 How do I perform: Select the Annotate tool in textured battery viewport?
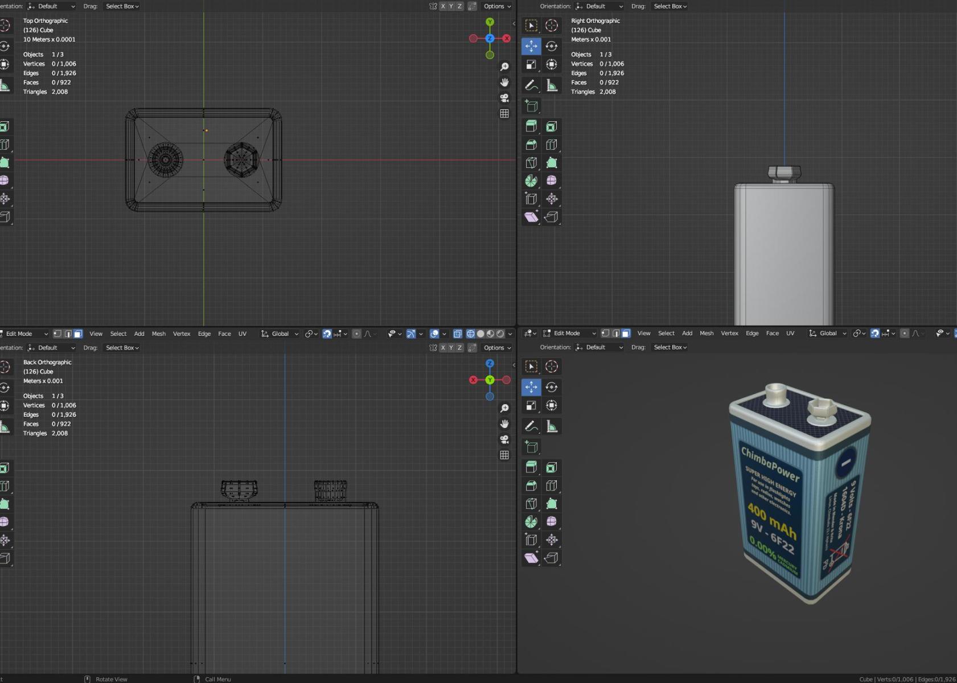[531, 426]
